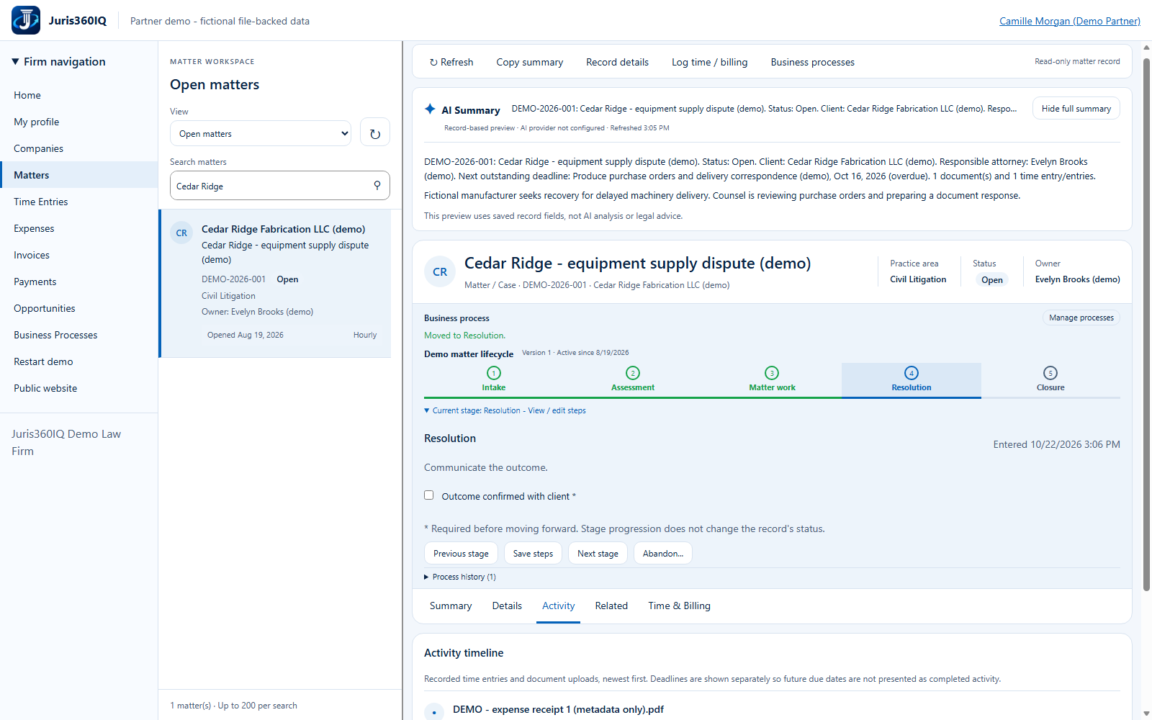Open Record details
Image resolution: width=1152 pixels, height=720 pixels.
pos(617,62)
